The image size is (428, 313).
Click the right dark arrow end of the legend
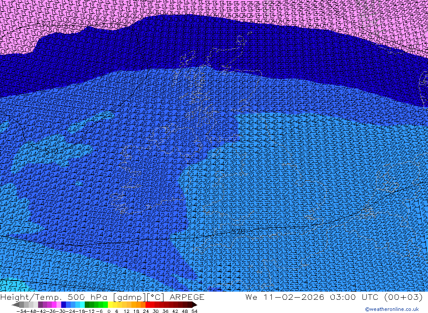(x=194, y=305)
